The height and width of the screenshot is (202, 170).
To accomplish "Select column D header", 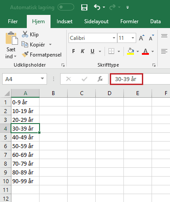I will click(x=109, y=93).
